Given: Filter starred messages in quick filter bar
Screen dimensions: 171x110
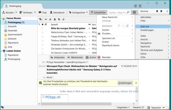Looking at the screenshot, I should (50, 19).
